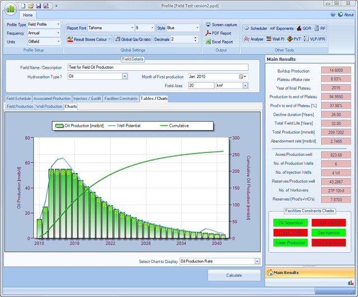The height and width of the screenshot is (297, 358).
Task: Switch to Well Production sub-tab
Action: point(49,107)
